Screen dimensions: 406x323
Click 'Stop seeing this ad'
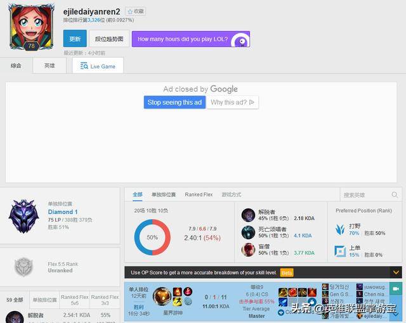coord(175,103)
